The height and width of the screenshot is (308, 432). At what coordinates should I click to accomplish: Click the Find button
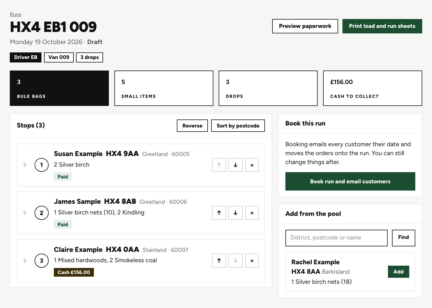tap(403, 238)
